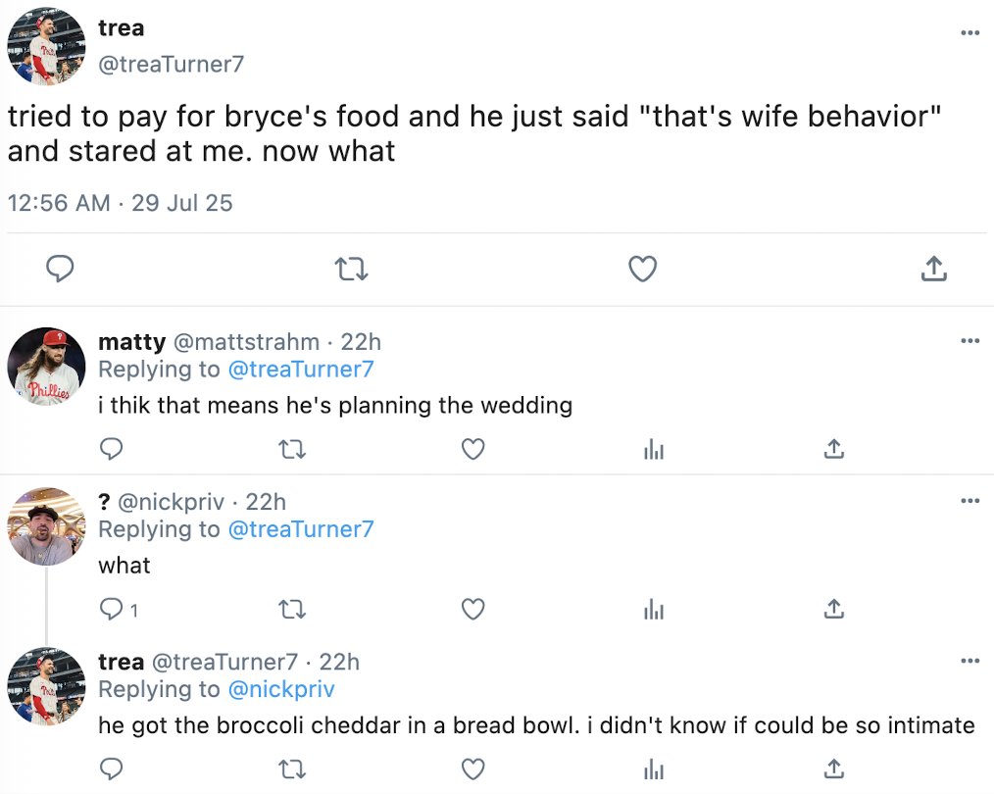View analytics for nickpriv's reply

653,610
